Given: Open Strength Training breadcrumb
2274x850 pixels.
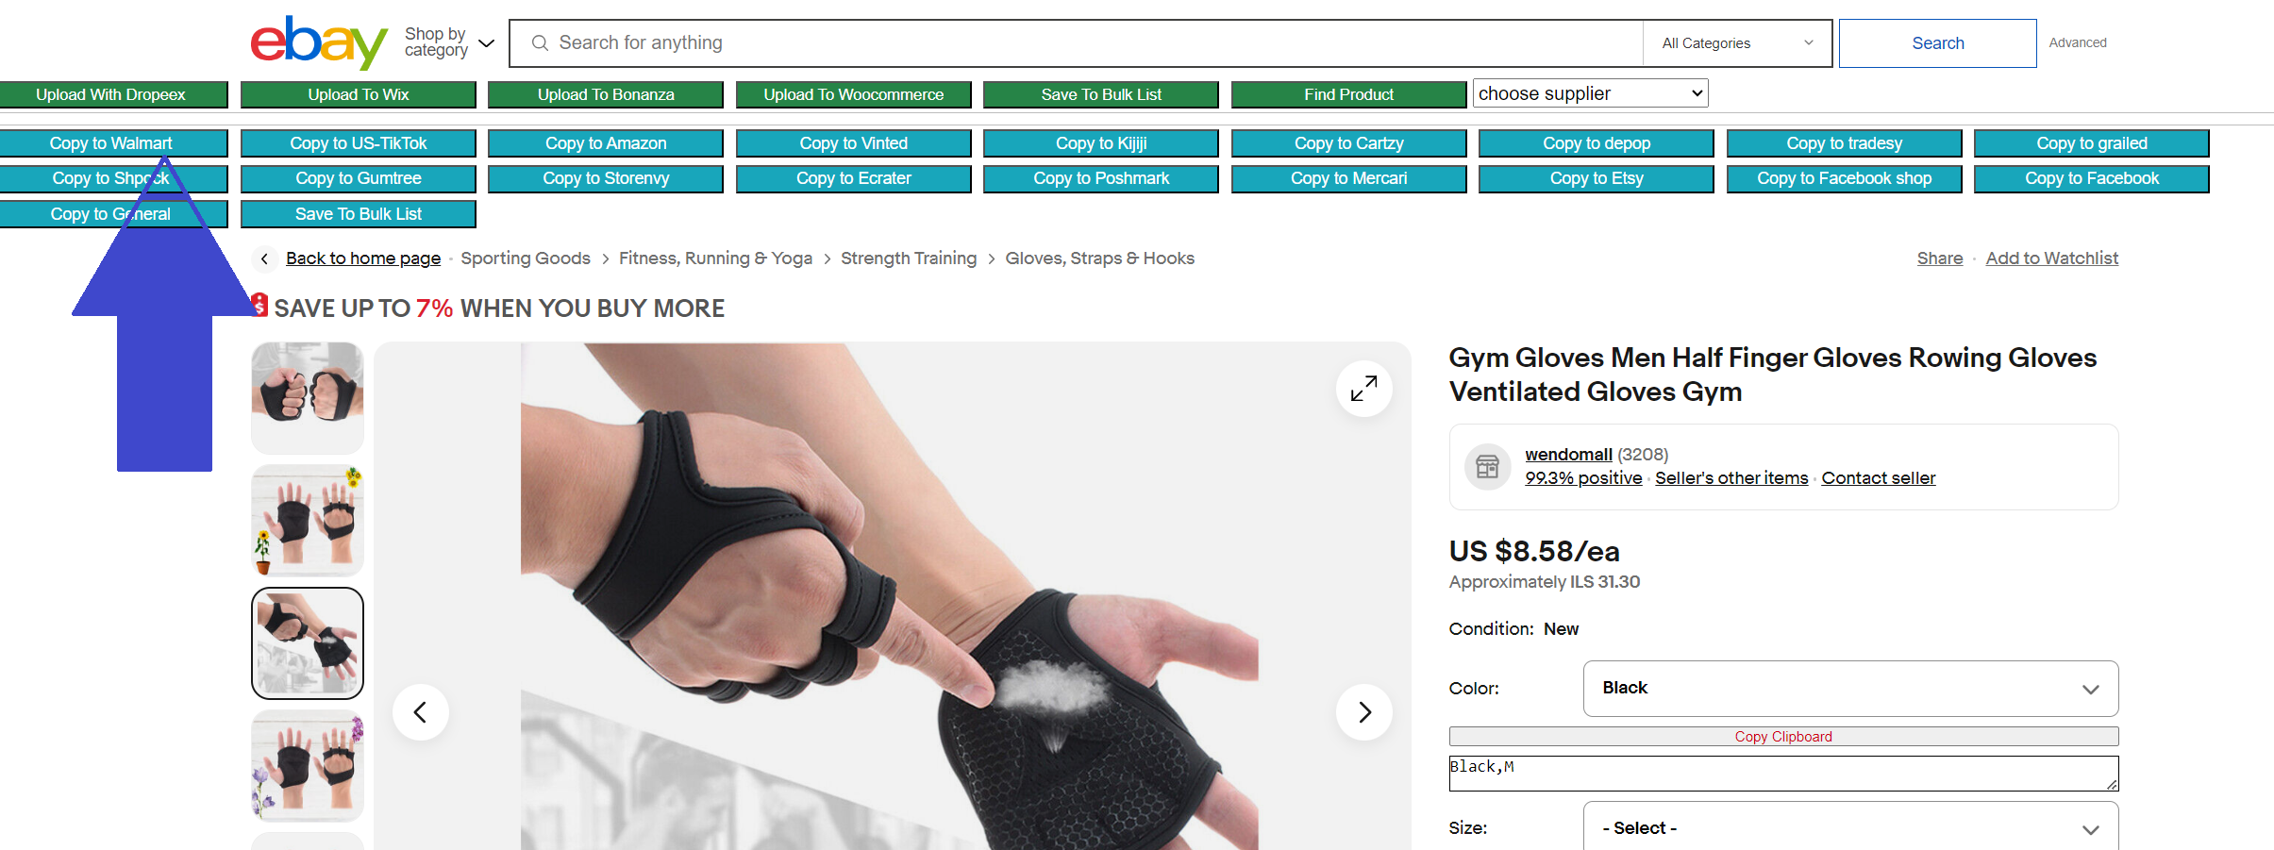Looking at the screenshot, I should pos(909,258).
